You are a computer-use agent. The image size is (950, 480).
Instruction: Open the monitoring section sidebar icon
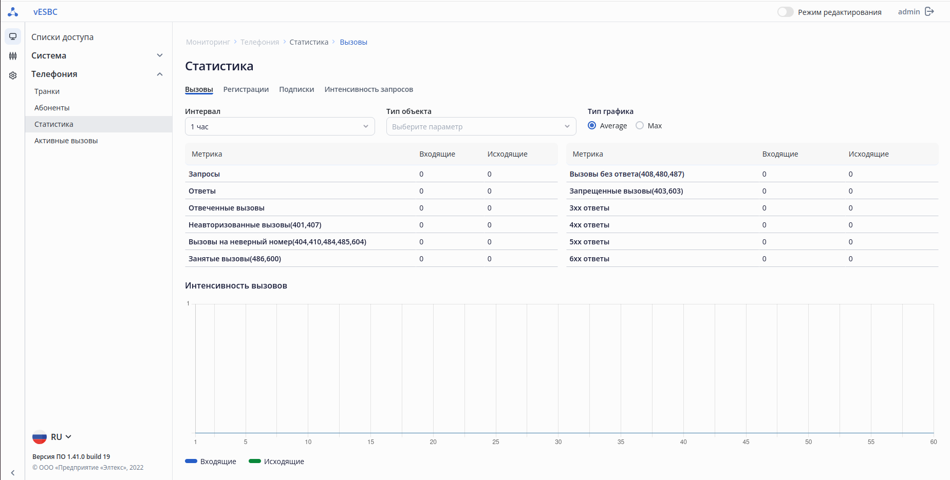tap(13, 36)
